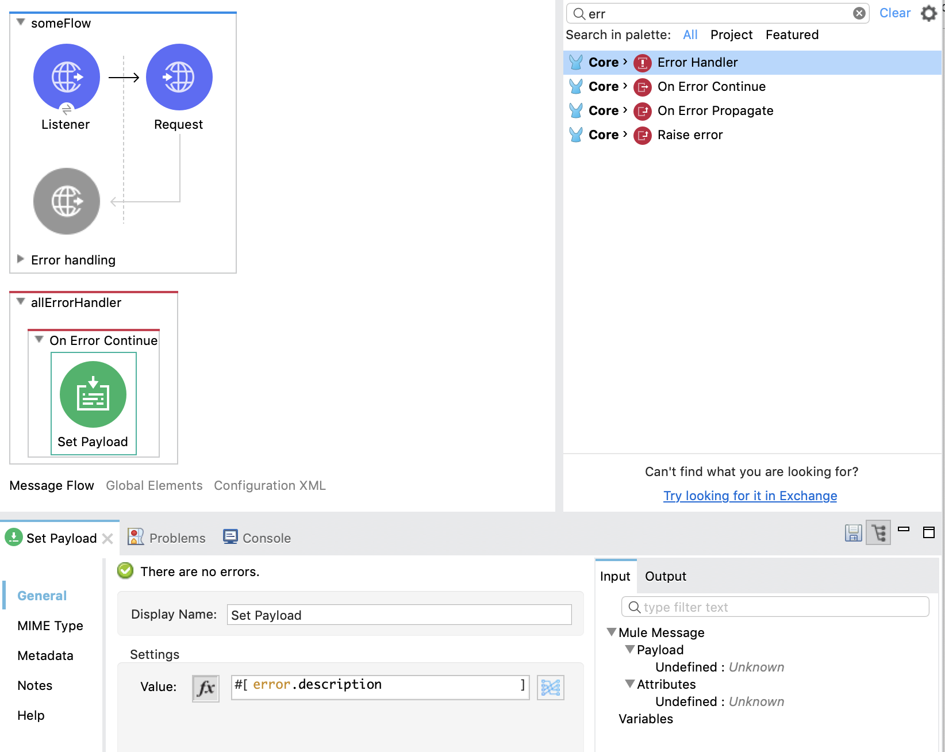The image size is (945, 752).
Task: Click the save icon in properties toolbar
Action: pyautogui.click(x=853, y=533)
